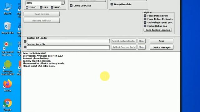Click the 'Exe version: Avengers Box MTK 0.6.7' line
This screenshot has height=112, width=200.
(43, 56)
